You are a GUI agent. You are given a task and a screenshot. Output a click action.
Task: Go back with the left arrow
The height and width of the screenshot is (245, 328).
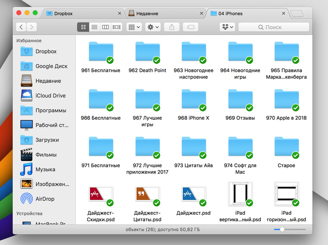(x=22, y=27)
